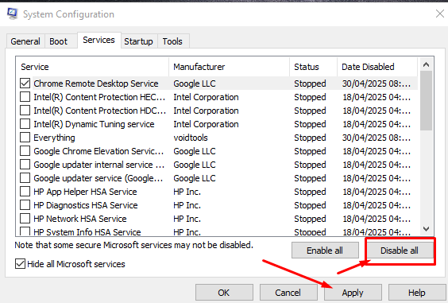Click the services list scrollbar thumb
Screen dimensions: 448x303
point(426,101)
